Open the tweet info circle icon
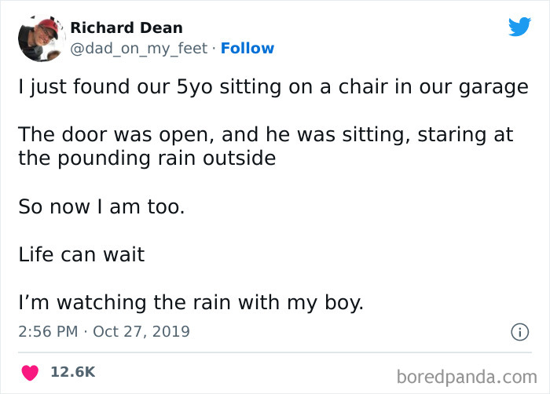The height and width of the screenshot is (394, 550). click(519, 332)
